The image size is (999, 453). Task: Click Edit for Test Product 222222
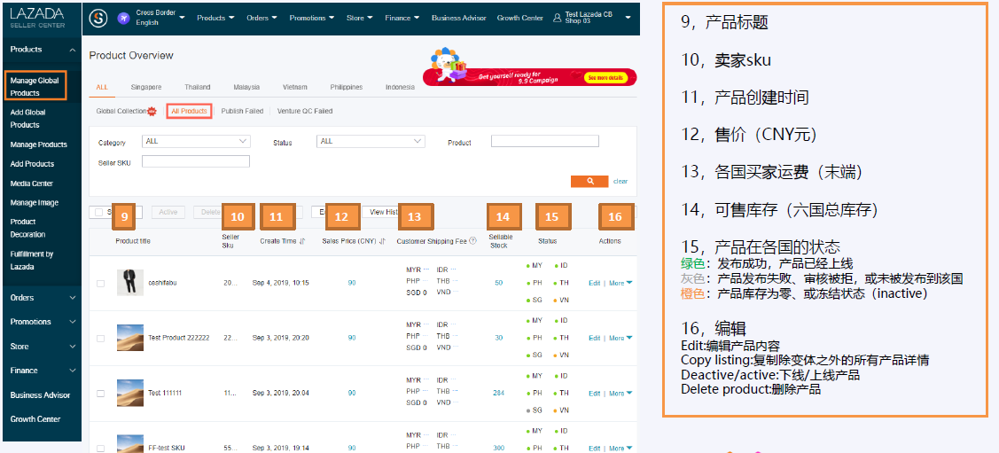point(595,338)
